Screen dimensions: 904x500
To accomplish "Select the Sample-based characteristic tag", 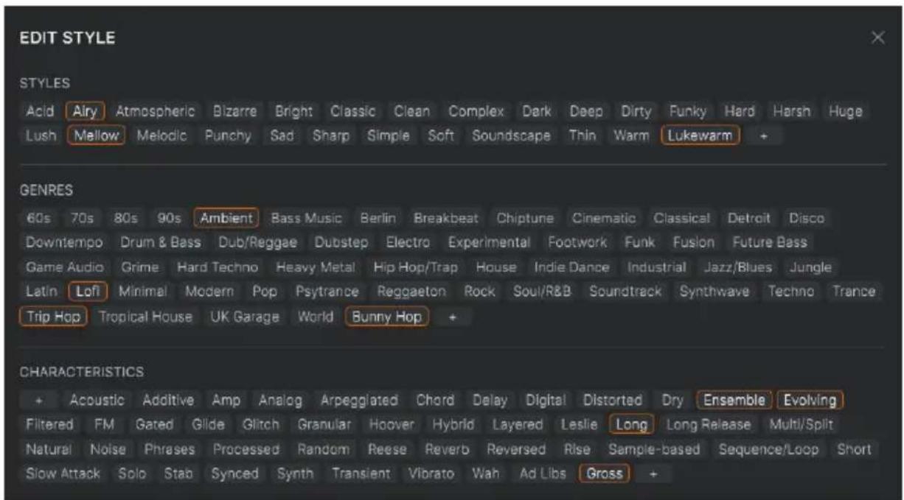I will [655, 449].
